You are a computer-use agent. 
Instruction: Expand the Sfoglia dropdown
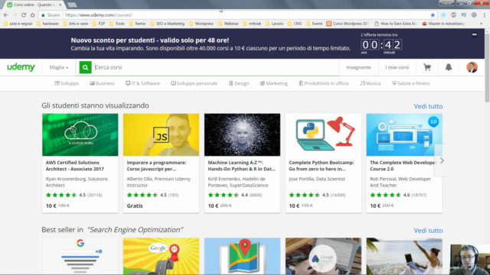tap(58, 67)
